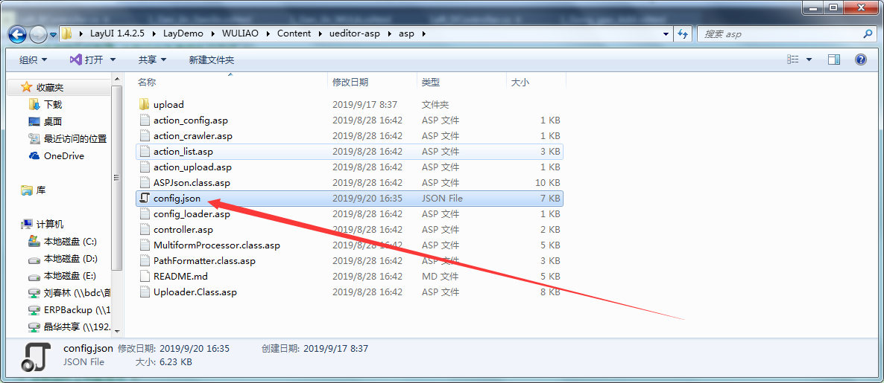Click the 搜索 asp search field
Screen dimensions: 884x383
click(779, 34)
